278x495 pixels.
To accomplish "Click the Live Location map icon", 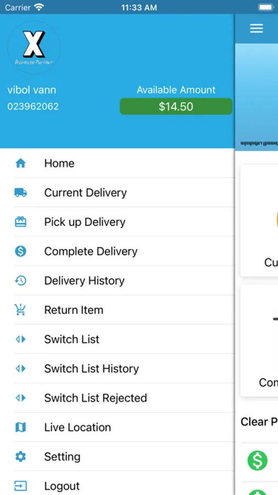I will click(21, 427).
